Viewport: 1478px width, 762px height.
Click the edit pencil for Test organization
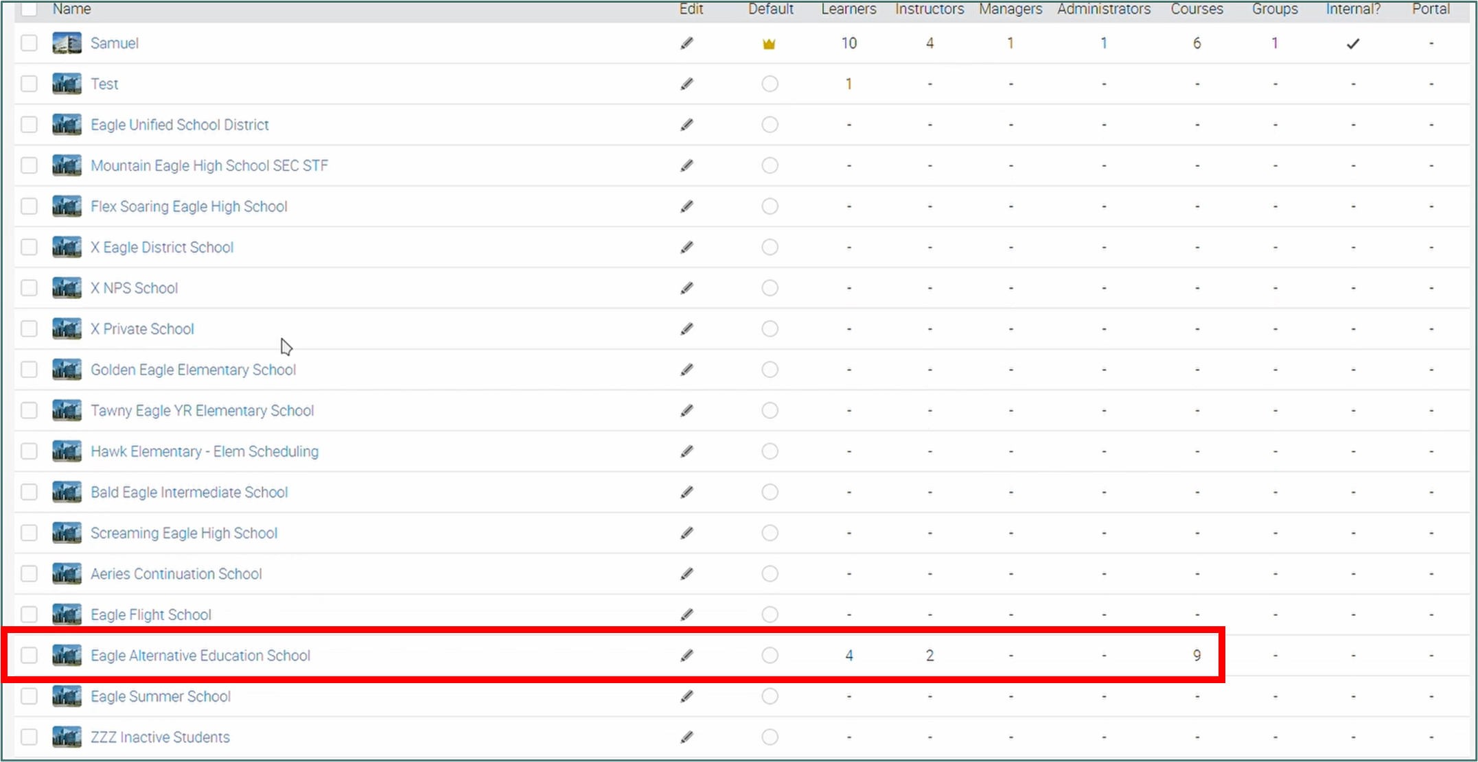click(x=686, y=84)
